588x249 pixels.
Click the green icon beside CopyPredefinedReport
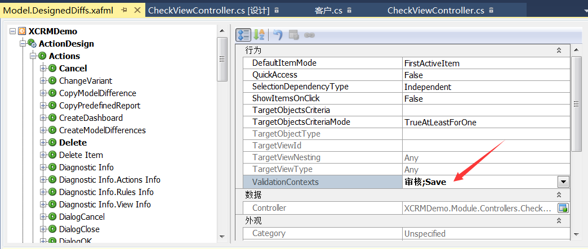tap(52, 105)
